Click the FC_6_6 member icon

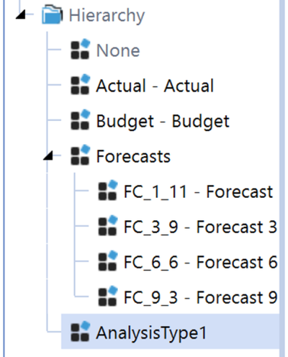[x=108, y=261]
